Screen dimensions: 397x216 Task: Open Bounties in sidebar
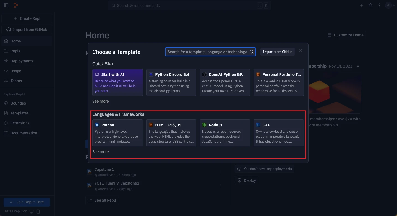[27, 103]
